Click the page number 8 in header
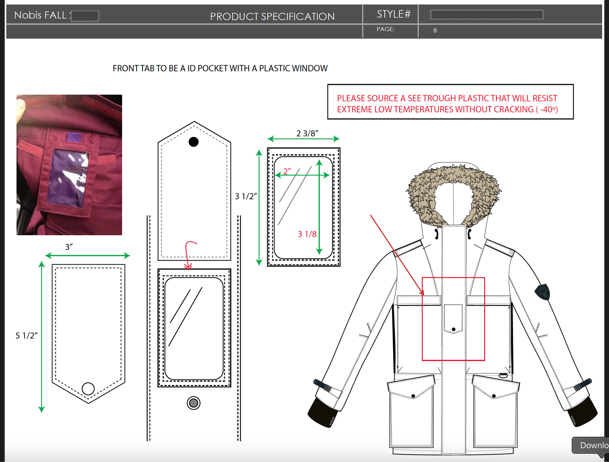Viewport: 609px width, 462px height. tap(435, 30)
